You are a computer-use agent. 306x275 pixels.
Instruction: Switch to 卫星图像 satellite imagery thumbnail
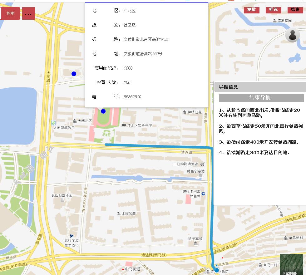click(x=291, y=264)
